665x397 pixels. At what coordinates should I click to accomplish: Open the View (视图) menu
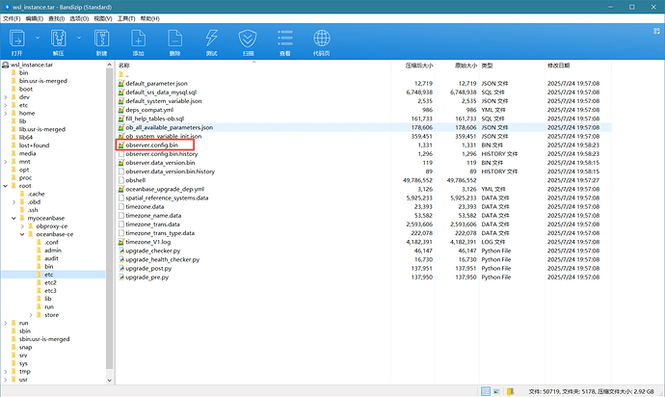click(102, 18)
